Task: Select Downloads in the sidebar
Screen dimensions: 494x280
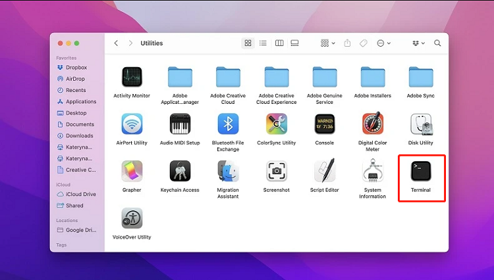Action: coord(79,136)
